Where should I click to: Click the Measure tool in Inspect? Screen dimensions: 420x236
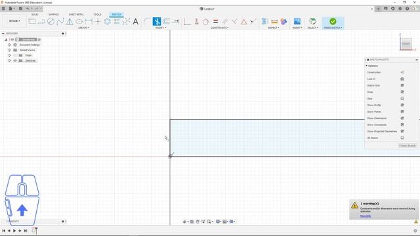pyautogui.click(x=274, y=22)
